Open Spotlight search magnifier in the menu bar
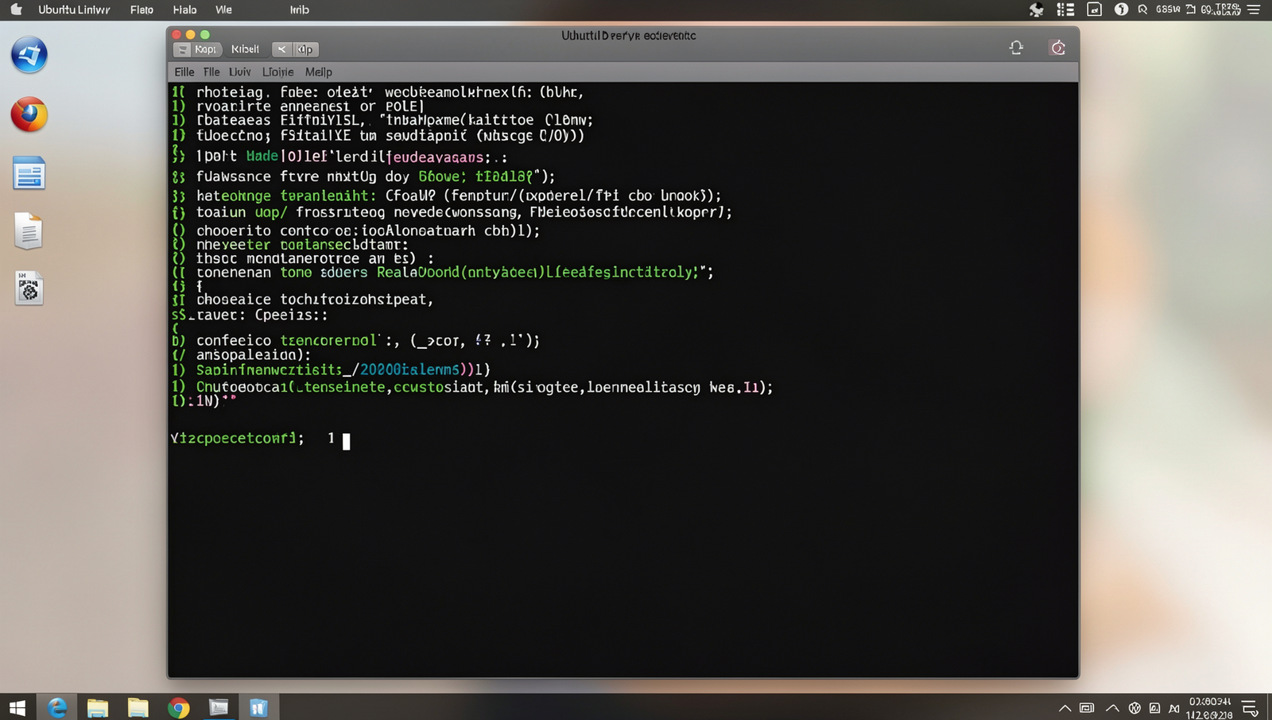Viewport: 1272px width, 720px height. point(1142,10)
